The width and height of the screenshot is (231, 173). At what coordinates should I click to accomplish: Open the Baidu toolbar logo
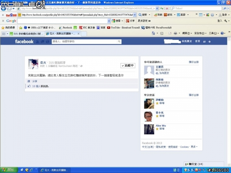pos(11,15)
